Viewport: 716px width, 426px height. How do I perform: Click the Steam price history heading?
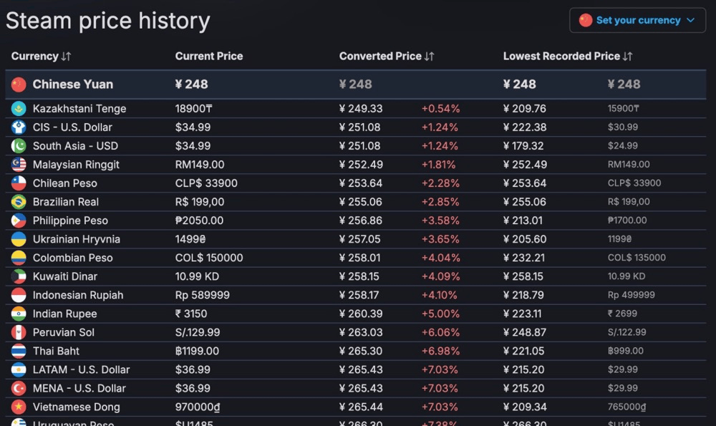(108, 21)
